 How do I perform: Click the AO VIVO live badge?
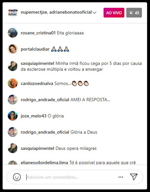point(114,13)
